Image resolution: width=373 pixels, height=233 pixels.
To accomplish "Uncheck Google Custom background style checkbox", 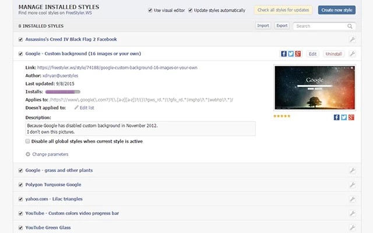I will tap(21, 54).
